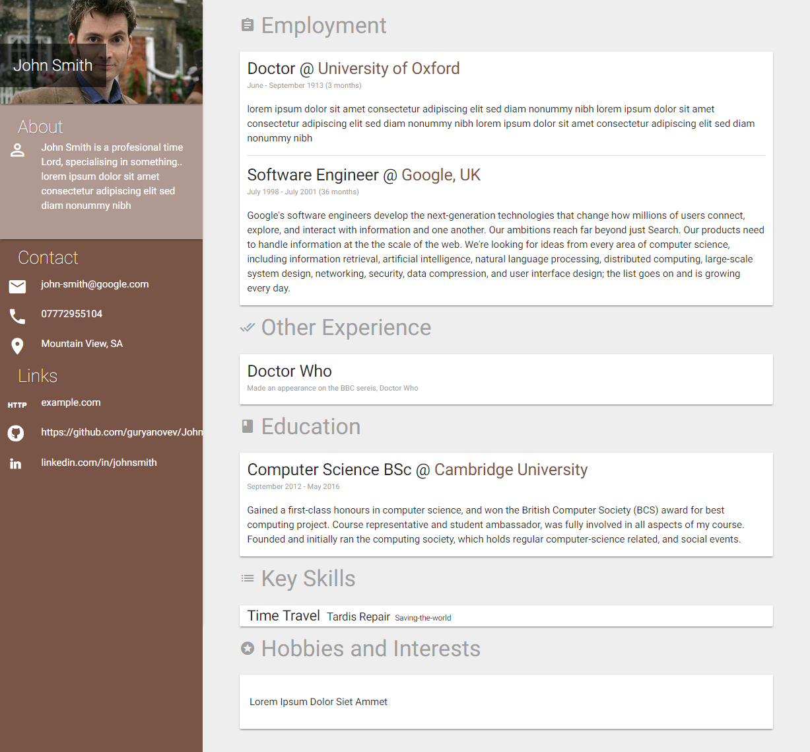The image size is (810, 752).
Task: Open the example.com link
Action: click(71, 402)
